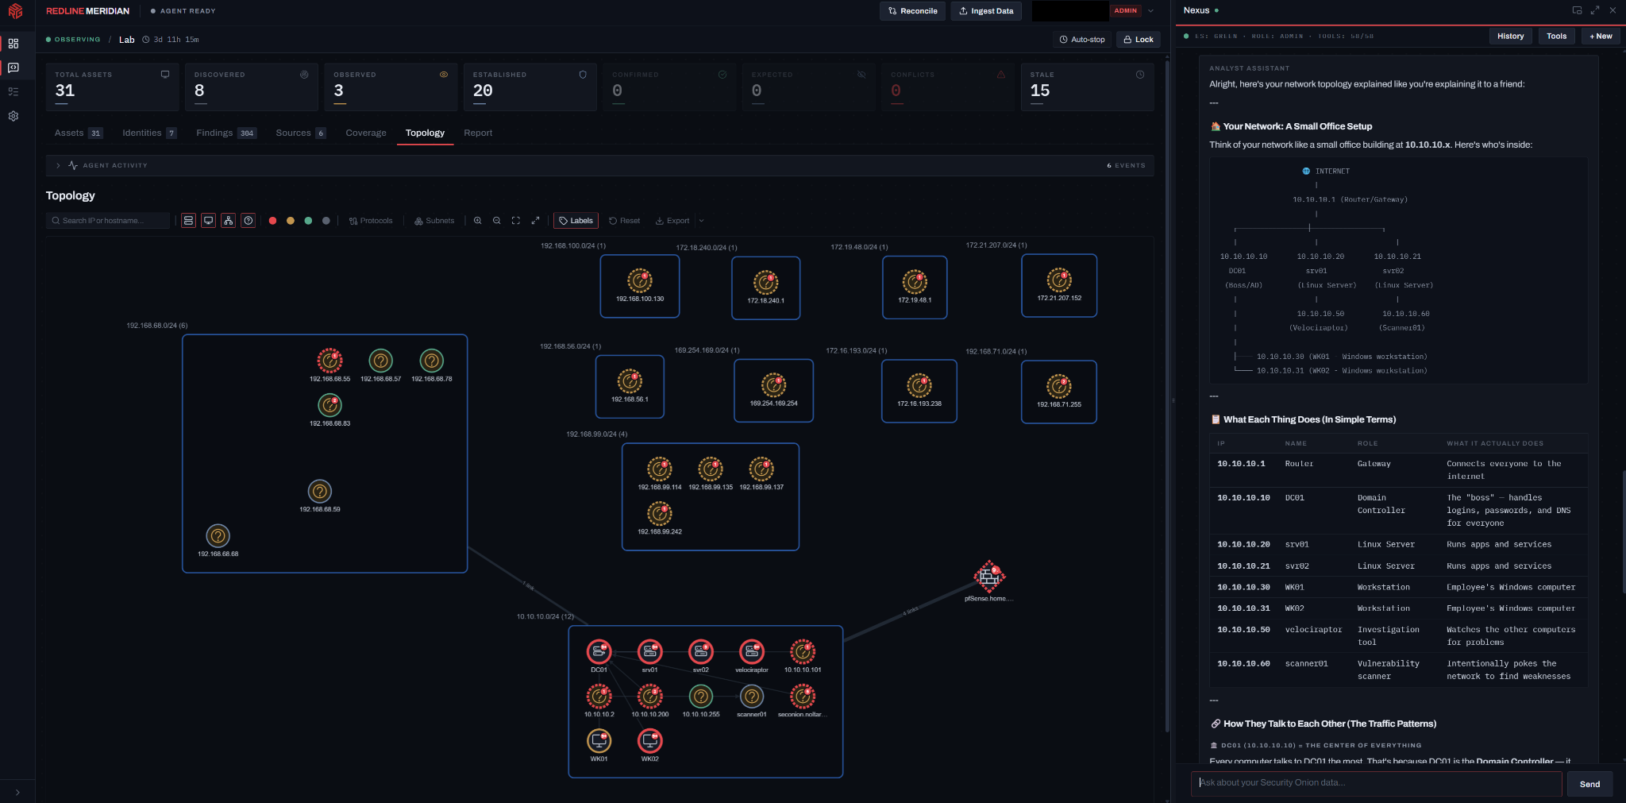The width and height of the screenshot is (1626, 803).
Task: Enable Auto-stop
Action: click(1082, 40)
